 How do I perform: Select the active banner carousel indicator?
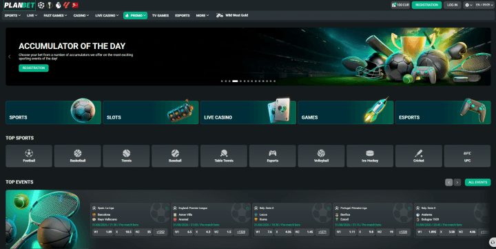tap(235, 81)
